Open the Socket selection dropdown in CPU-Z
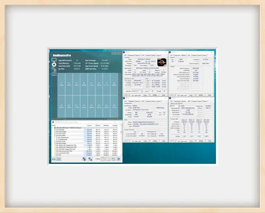Image resolution: width=265 pixels, height=213 pixels. click(x=139, y=91)
